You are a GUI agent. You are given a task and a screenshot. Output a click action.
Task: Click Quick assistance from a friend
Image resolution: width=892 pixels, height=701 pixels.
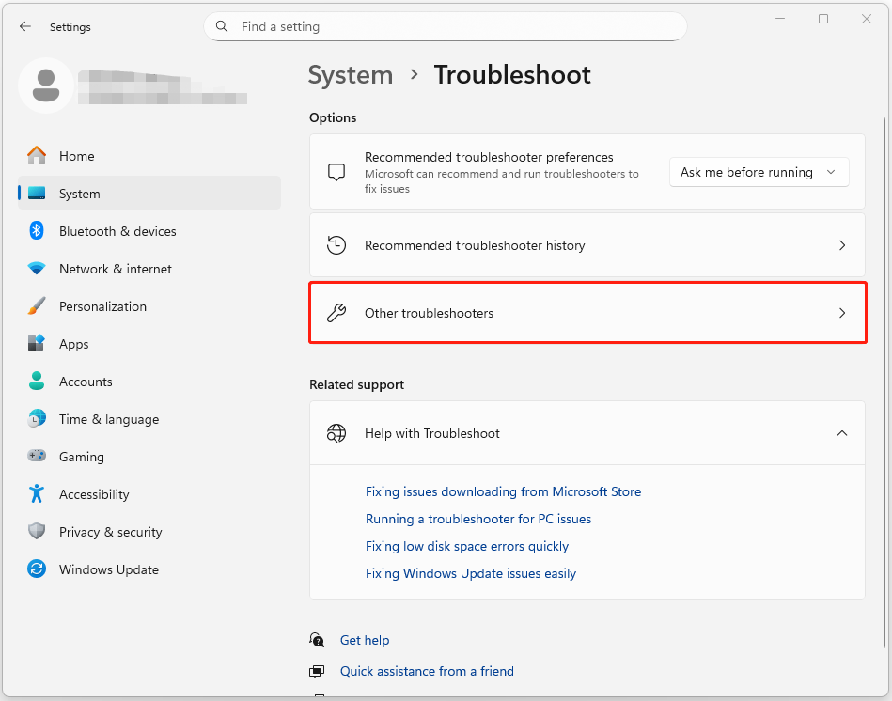tap(427, 671)
